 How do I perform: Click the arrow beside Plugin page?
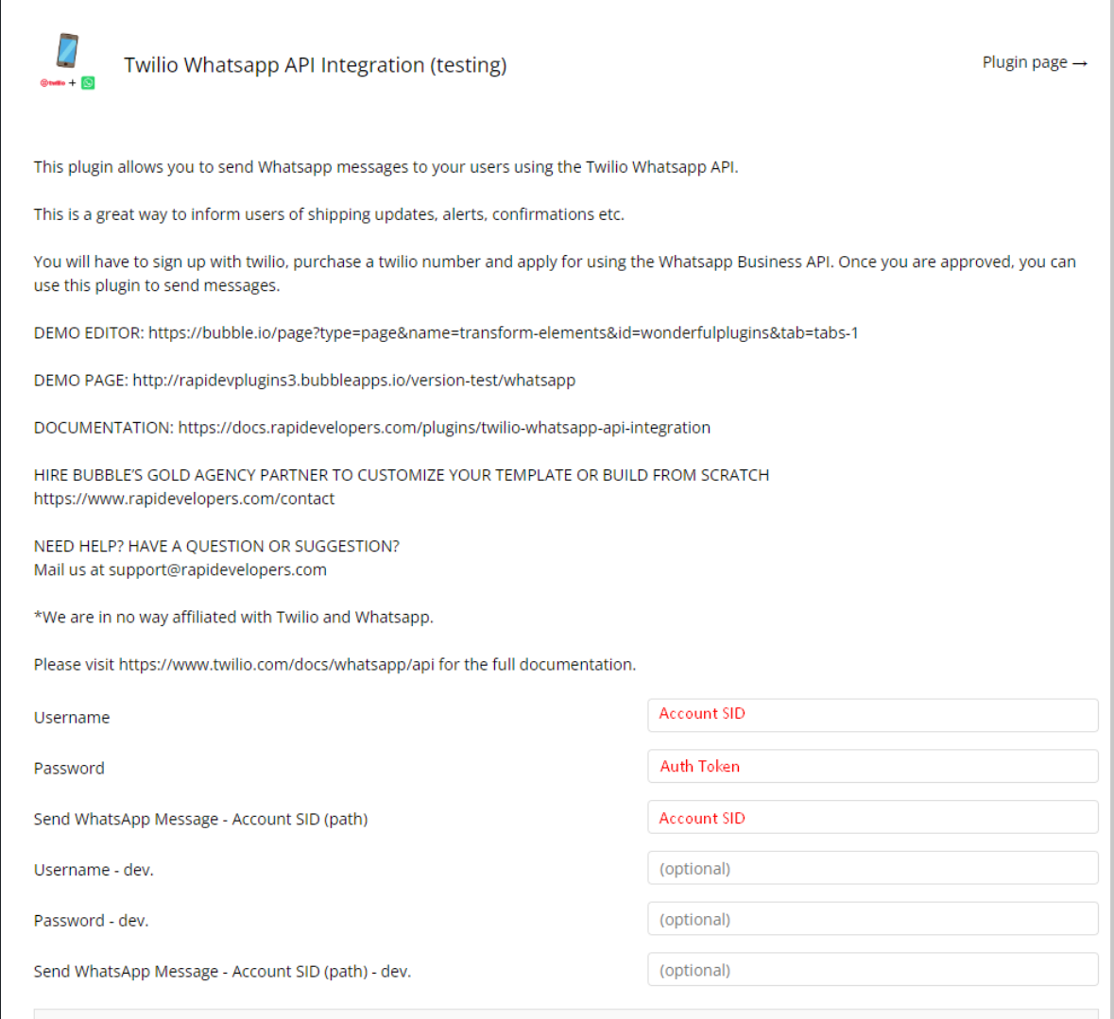click(x=1080, y=63)
